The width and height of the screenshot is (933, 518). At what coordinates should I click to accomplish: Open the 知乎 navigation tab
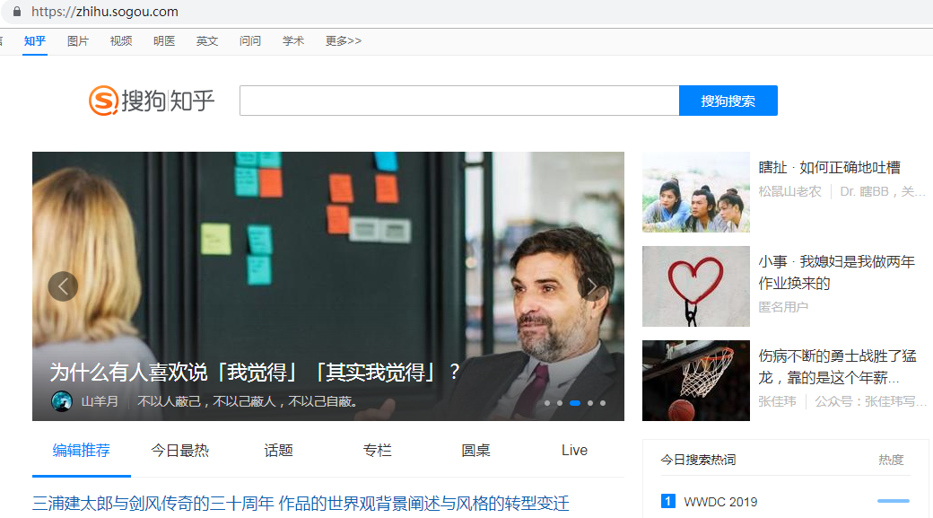point(34,41)
